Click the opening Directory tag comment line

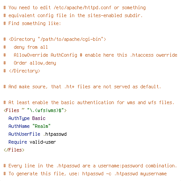55,39
